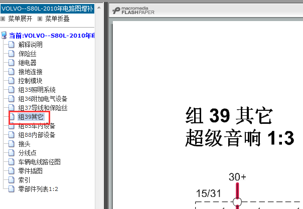Open the 继电器 tree entry
The image size is (303, 209).
[27, 63]
